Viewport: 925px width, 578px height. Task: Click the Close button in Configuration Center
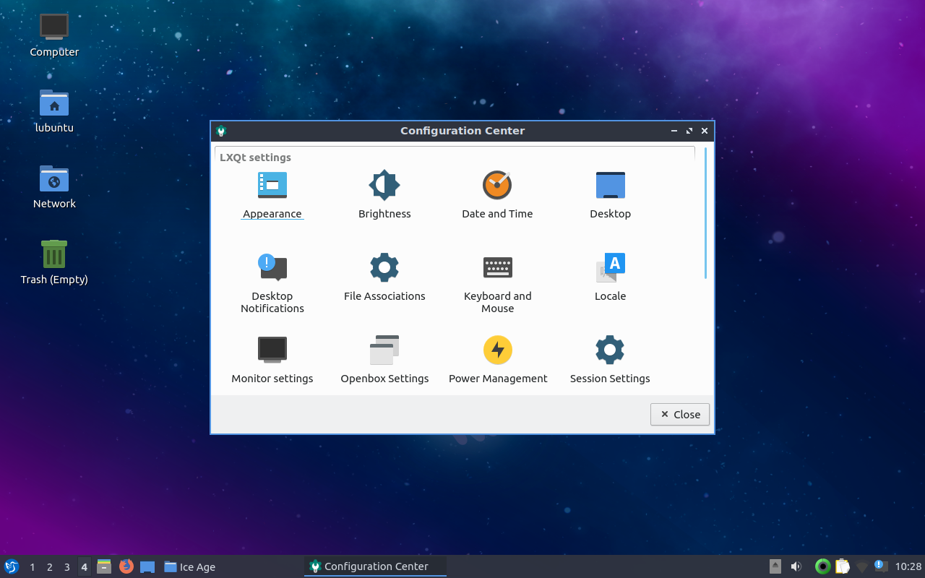pyautogui.click(x=680, y=415)
